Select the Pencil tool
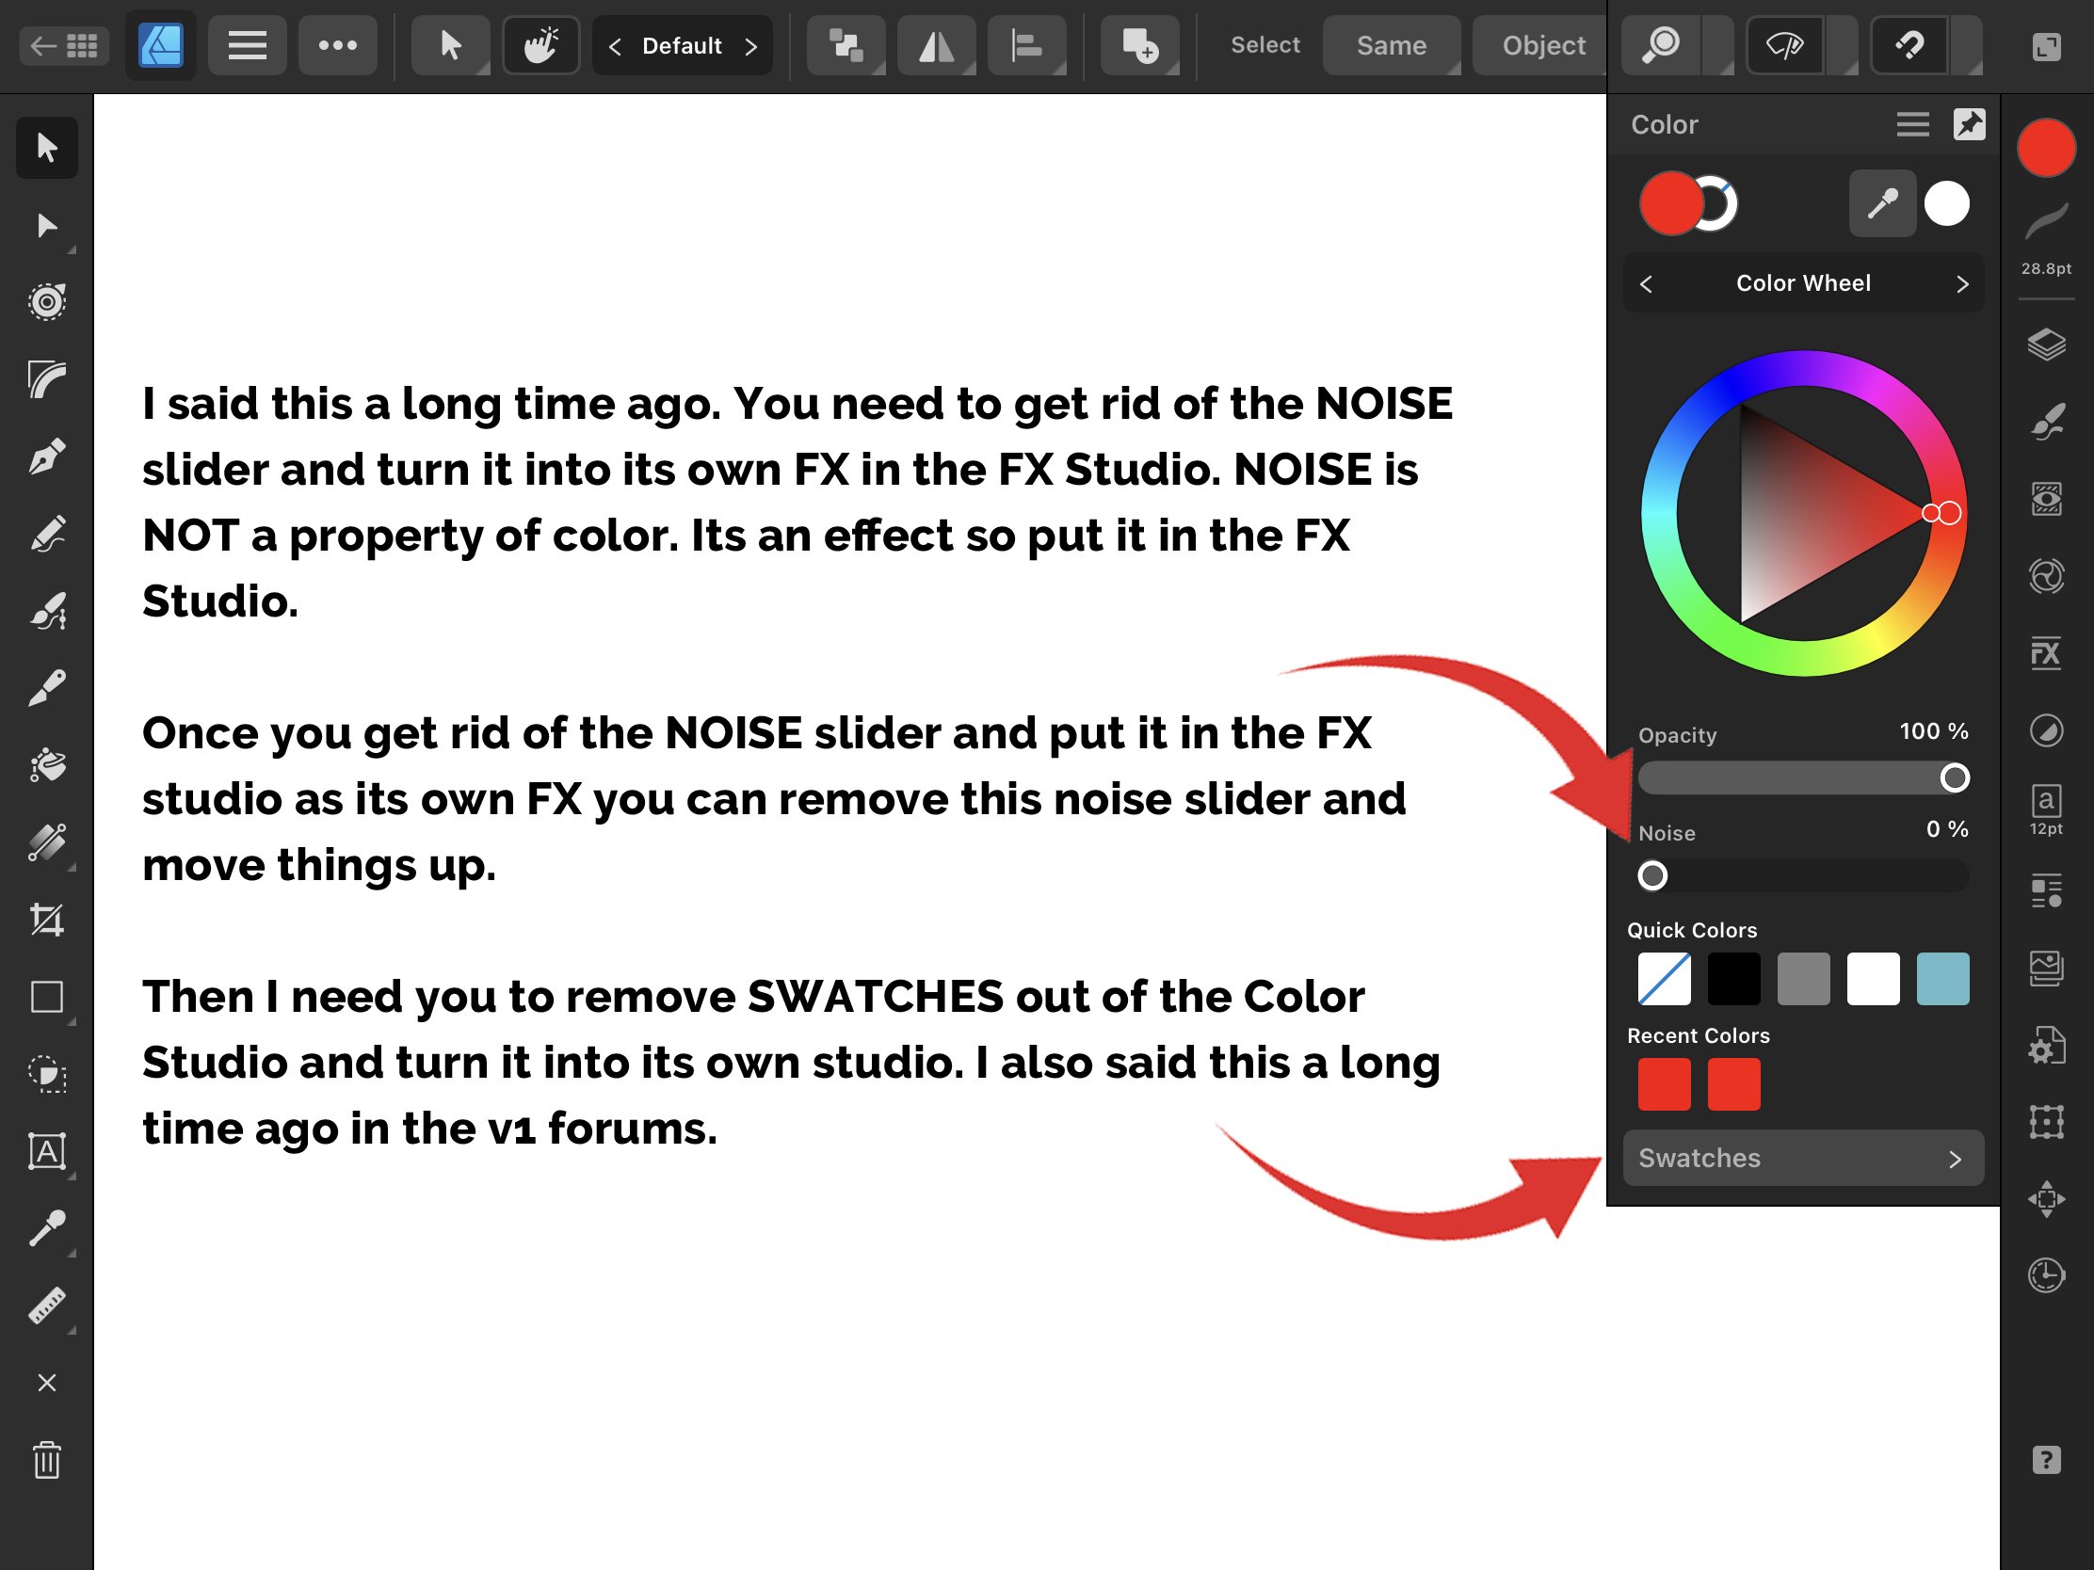The image size is (2094, 1570). 46,534
